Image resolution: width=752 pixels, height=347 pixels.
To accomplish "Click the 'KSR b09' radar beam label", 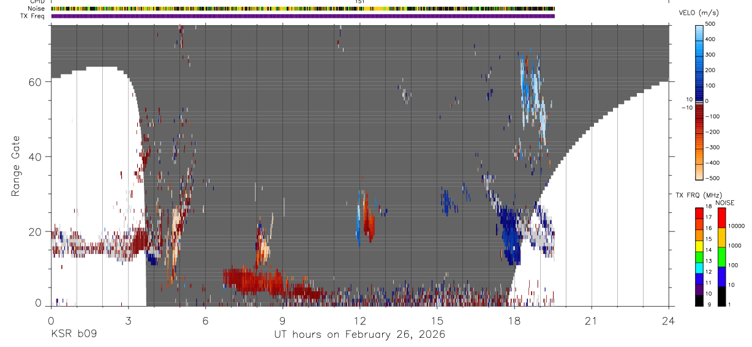I will point(73,335).
